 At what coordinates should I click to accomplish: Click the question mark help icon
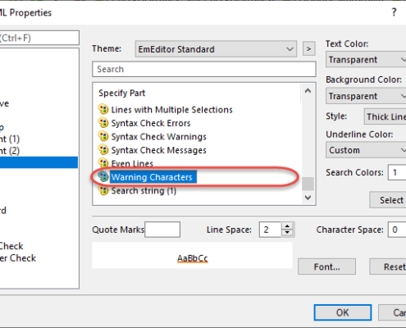click(394, 12)
